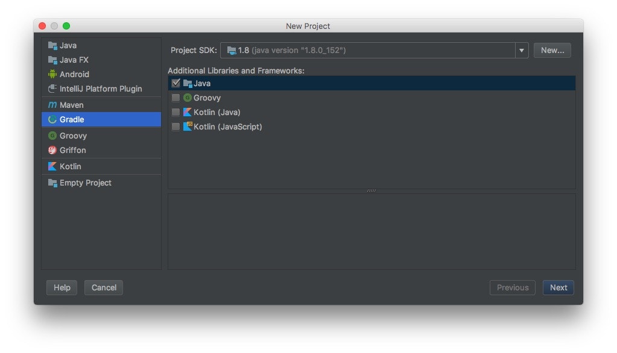Click the 'Gradle' label in sidebar
Image resolution: width=617 pixels, height=353 pixels.
tap(72, 119)
